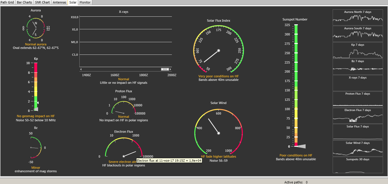This screenshot has width=388, height=184.
Task: Open Solar Flux 7 days chart
Action: click(358, 132)
